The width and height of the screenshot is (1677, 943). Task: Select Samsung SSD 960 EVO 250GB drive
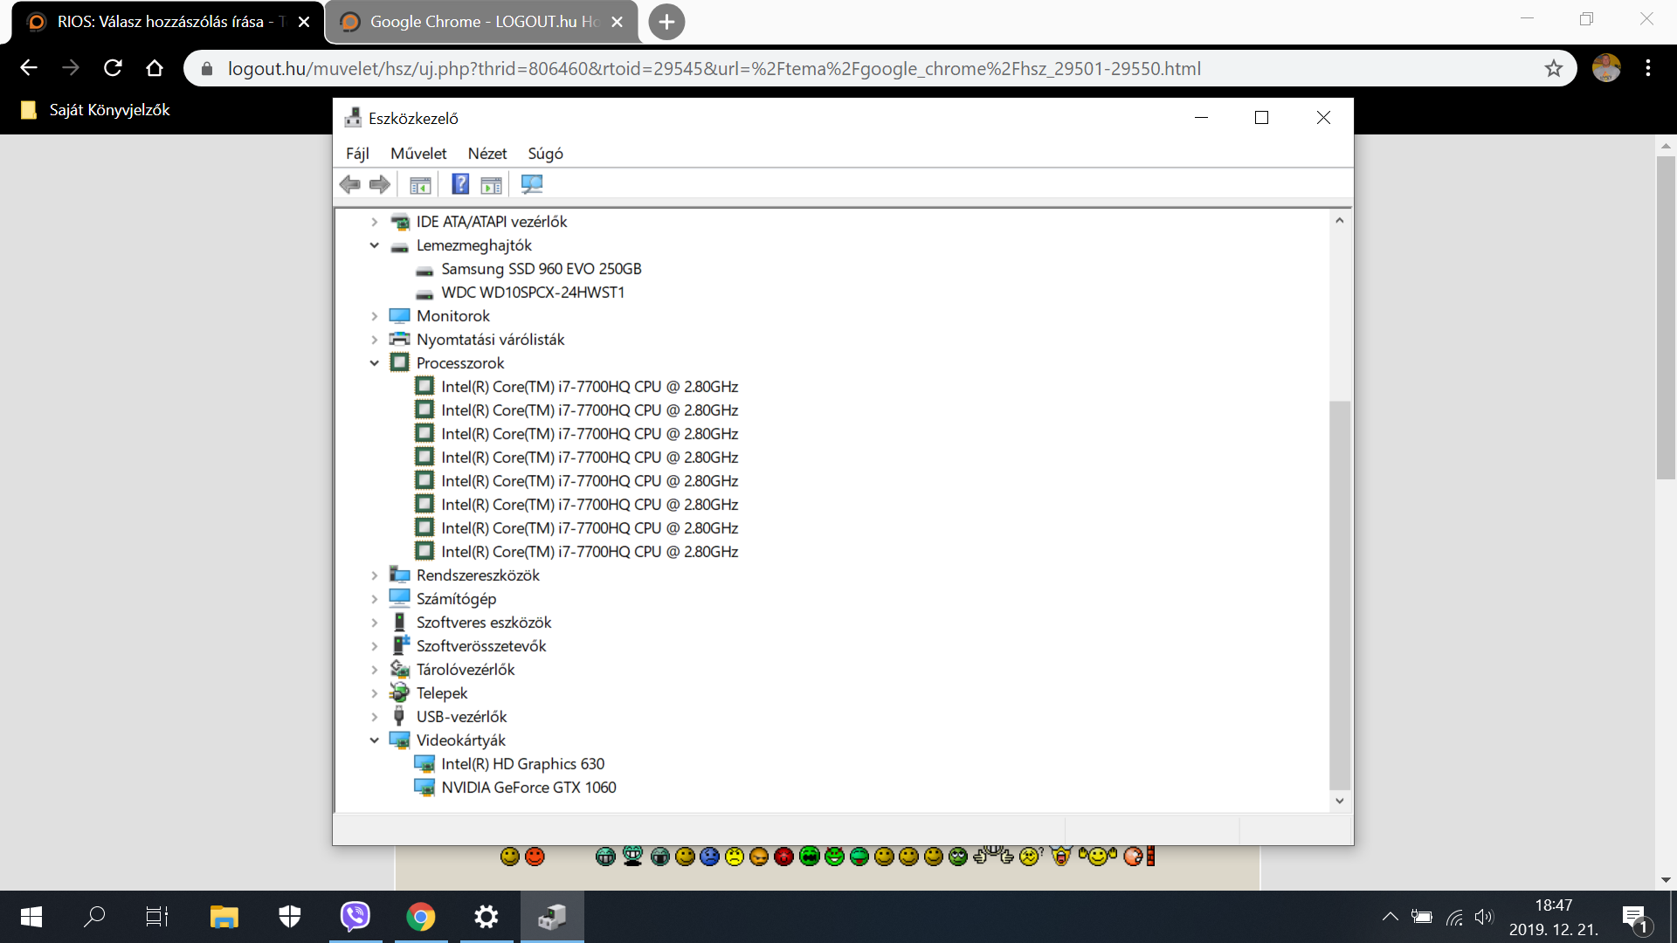coord(541,269)
